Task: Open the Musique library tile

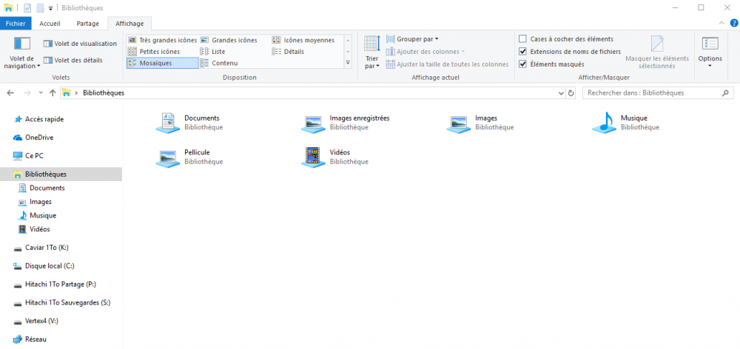Action: 626,123
